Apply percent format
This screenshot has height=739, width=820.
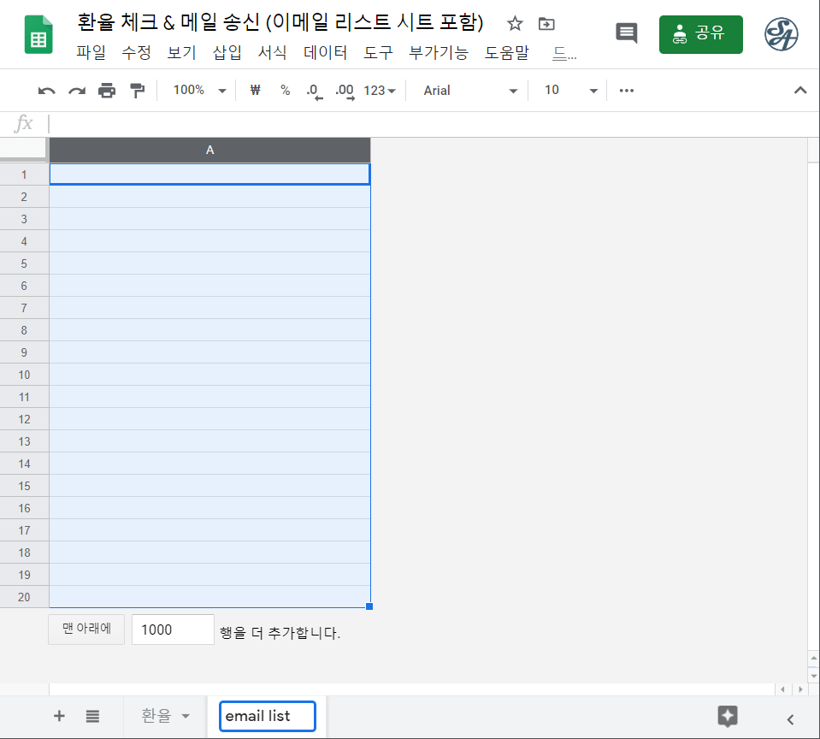coord(284,90)
